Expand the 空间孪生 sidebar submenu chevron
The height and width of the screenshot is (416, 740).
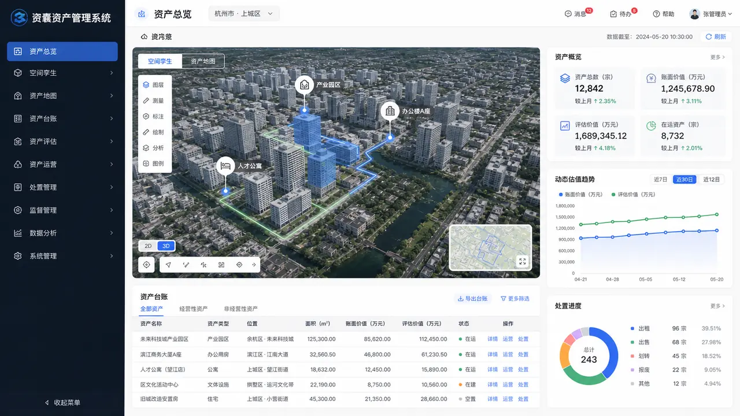(x=112, y=73)
